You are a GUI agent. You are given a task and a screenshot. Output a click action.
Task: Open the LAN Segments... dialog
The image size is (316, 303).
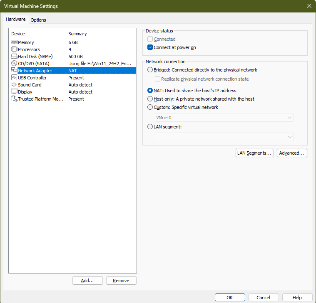point(254,153)
